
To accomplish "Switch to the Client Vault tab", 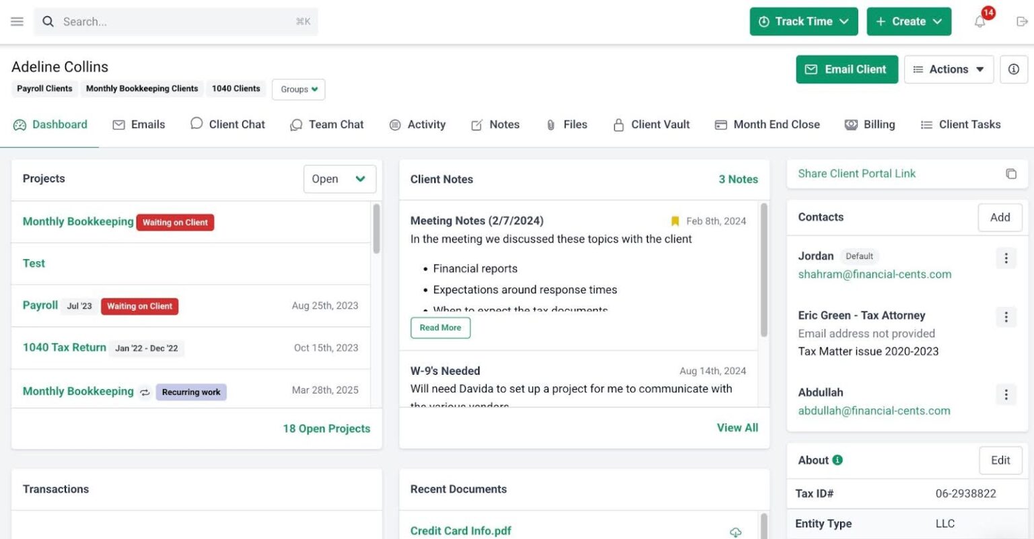I will tap(651, 124).
